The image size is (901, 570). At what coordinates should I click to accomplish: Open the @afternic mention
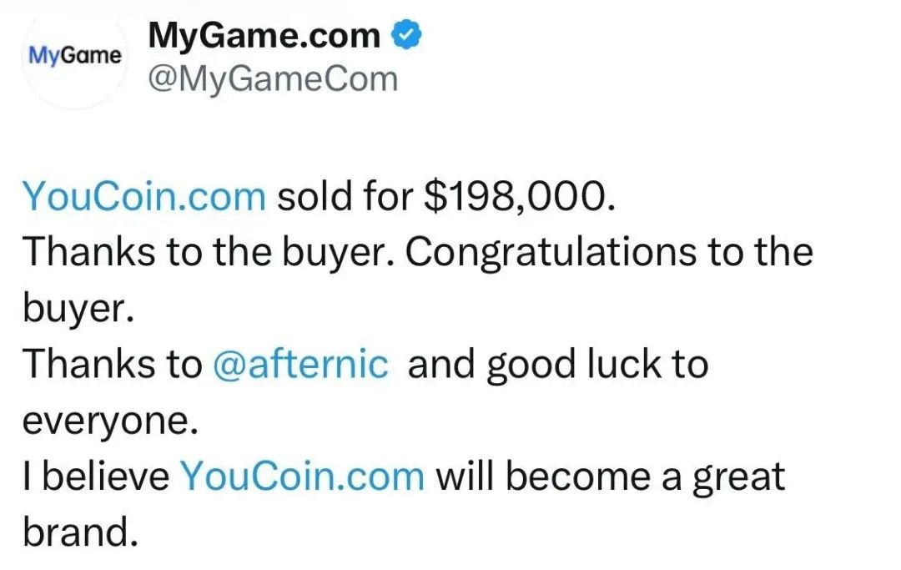(x=300, y=365)
